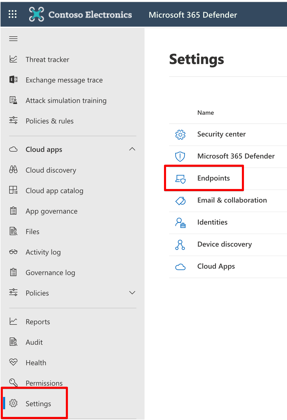The height and width of the screenshot is (420, 287).
Task: Click the Cloud Apps cloud icon in list
Action: click(x=180, y=267)
